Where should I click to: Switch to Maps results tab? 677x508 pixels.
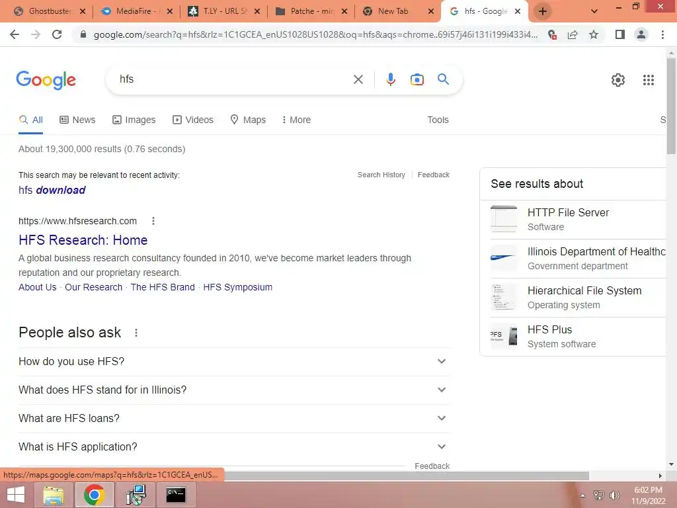coord(248,120)
